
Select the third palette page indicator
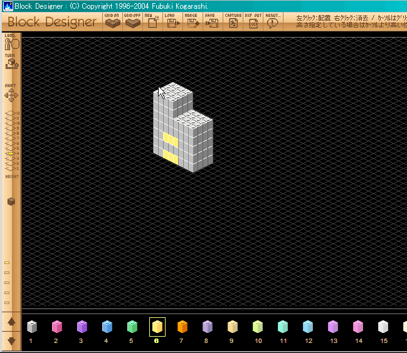(7, 283)
